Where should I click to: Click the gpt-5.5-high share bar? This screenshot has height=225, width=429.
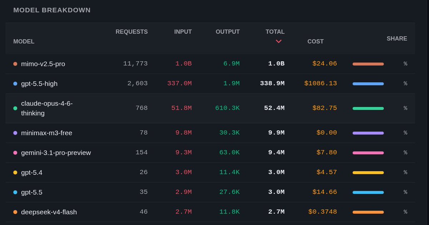pyautogui.click(x=368, y=84)
